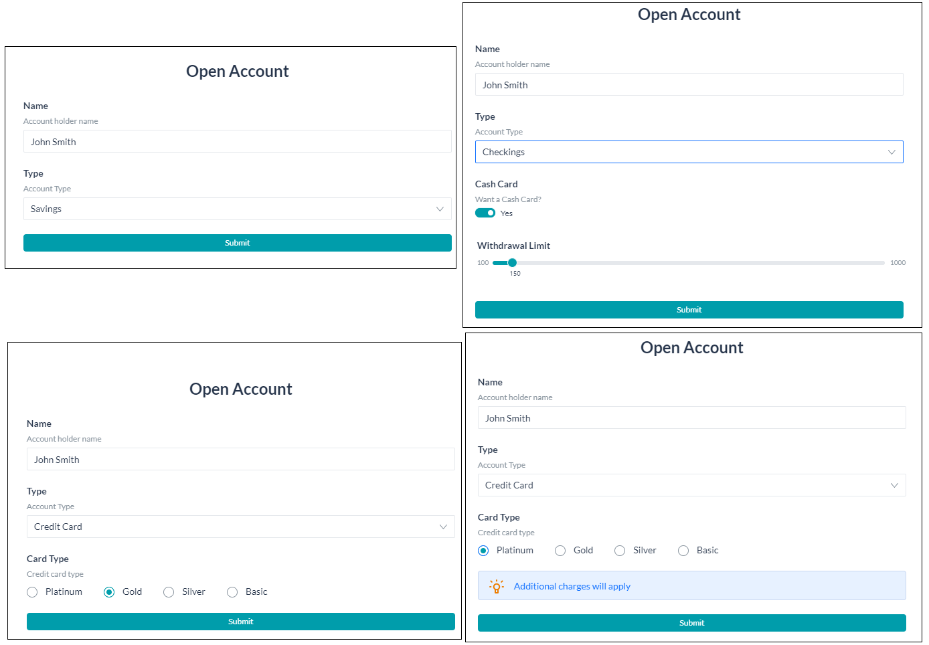Choose Basic radio in the Platinum-selected form

[683, 551]
